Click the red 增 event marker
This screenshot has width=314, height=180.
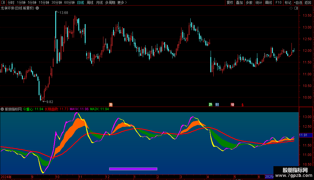232,105
